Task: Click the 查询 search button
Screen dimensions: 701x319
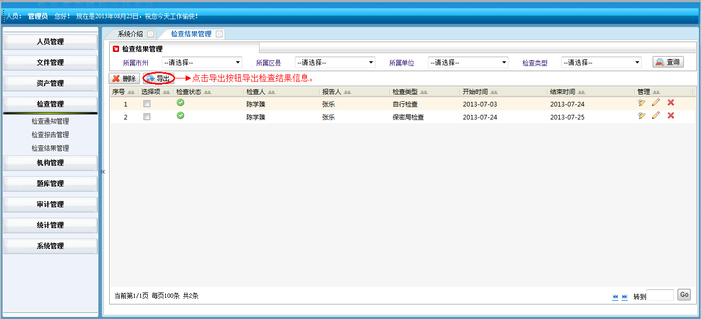Action: [668, 62]
